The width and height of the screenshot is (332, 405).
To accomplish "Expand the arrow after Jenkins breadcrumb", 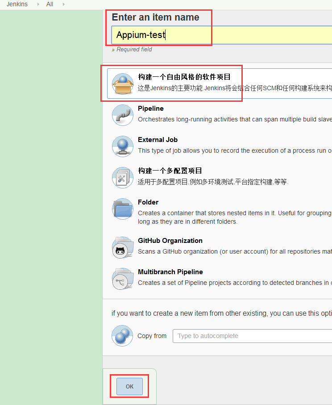I will click(38, 4).
